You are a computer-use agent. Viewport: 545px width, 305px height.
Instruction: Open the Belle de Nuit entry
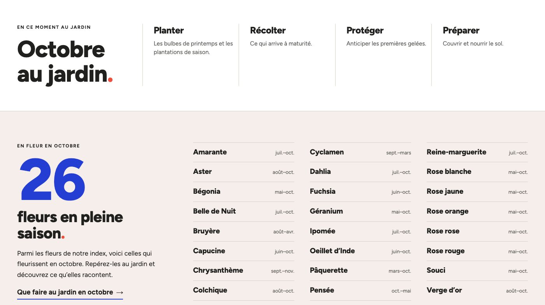pos(244,212)
